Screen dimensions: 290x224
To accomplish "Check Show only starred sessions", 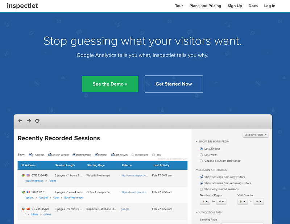I will coord(201,189).
